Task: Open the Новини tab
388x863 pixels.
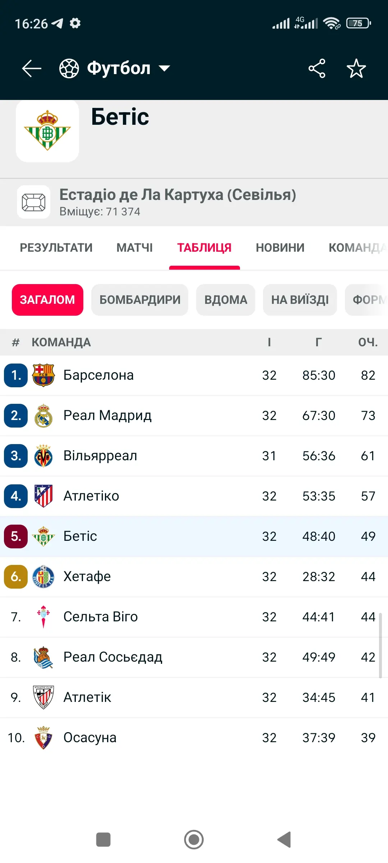Action: [280, 248]
